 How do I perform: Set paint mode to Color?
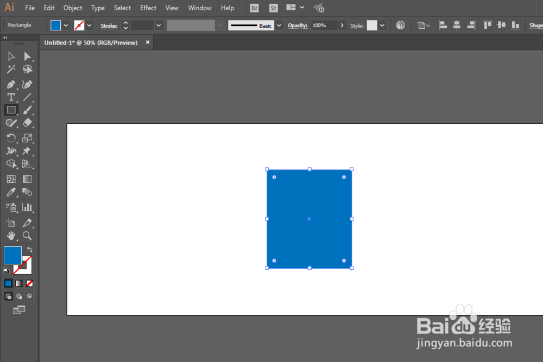click(8, 283)
